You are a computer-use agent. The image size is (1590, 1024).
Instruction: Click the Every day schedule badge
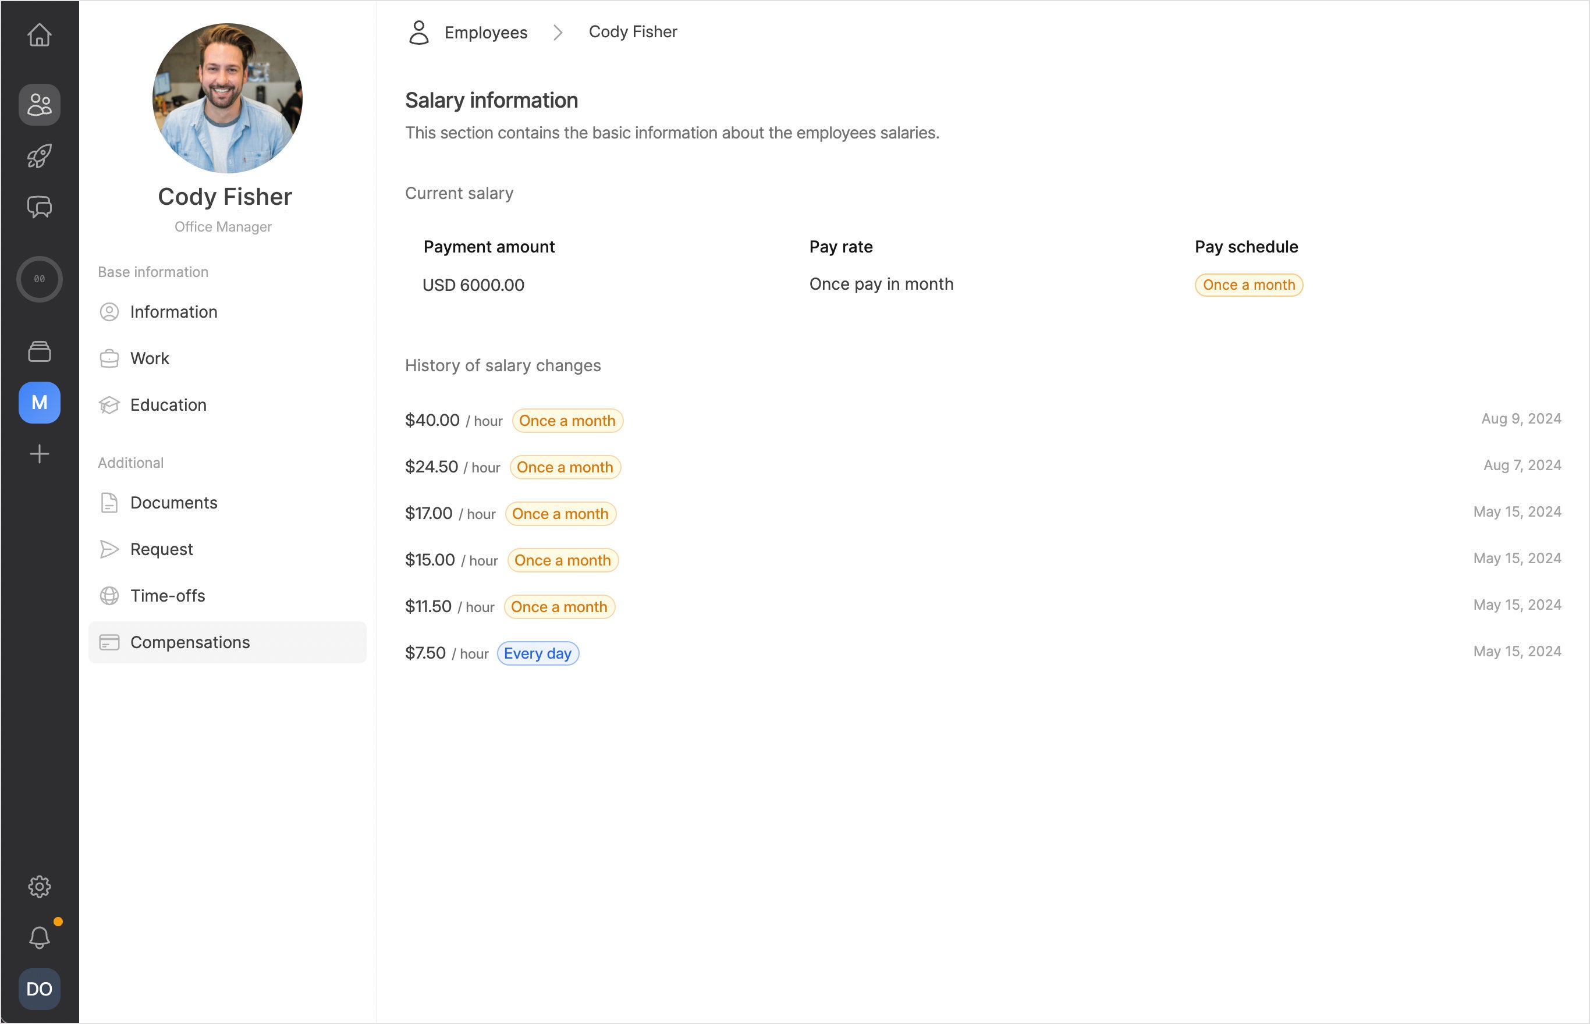537,653
